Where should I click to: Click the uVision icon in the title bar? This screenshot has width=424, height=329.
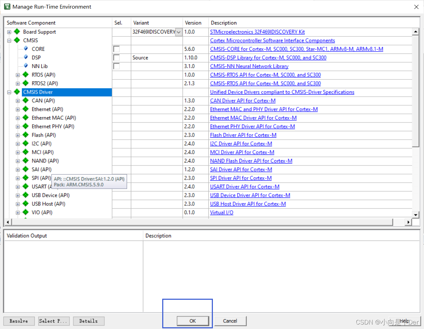pos(7,7)
